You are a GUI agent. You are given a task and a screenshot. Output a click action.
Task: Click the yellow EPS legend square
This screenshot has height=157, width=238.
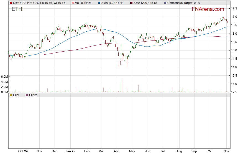click(x=11, y=95)
